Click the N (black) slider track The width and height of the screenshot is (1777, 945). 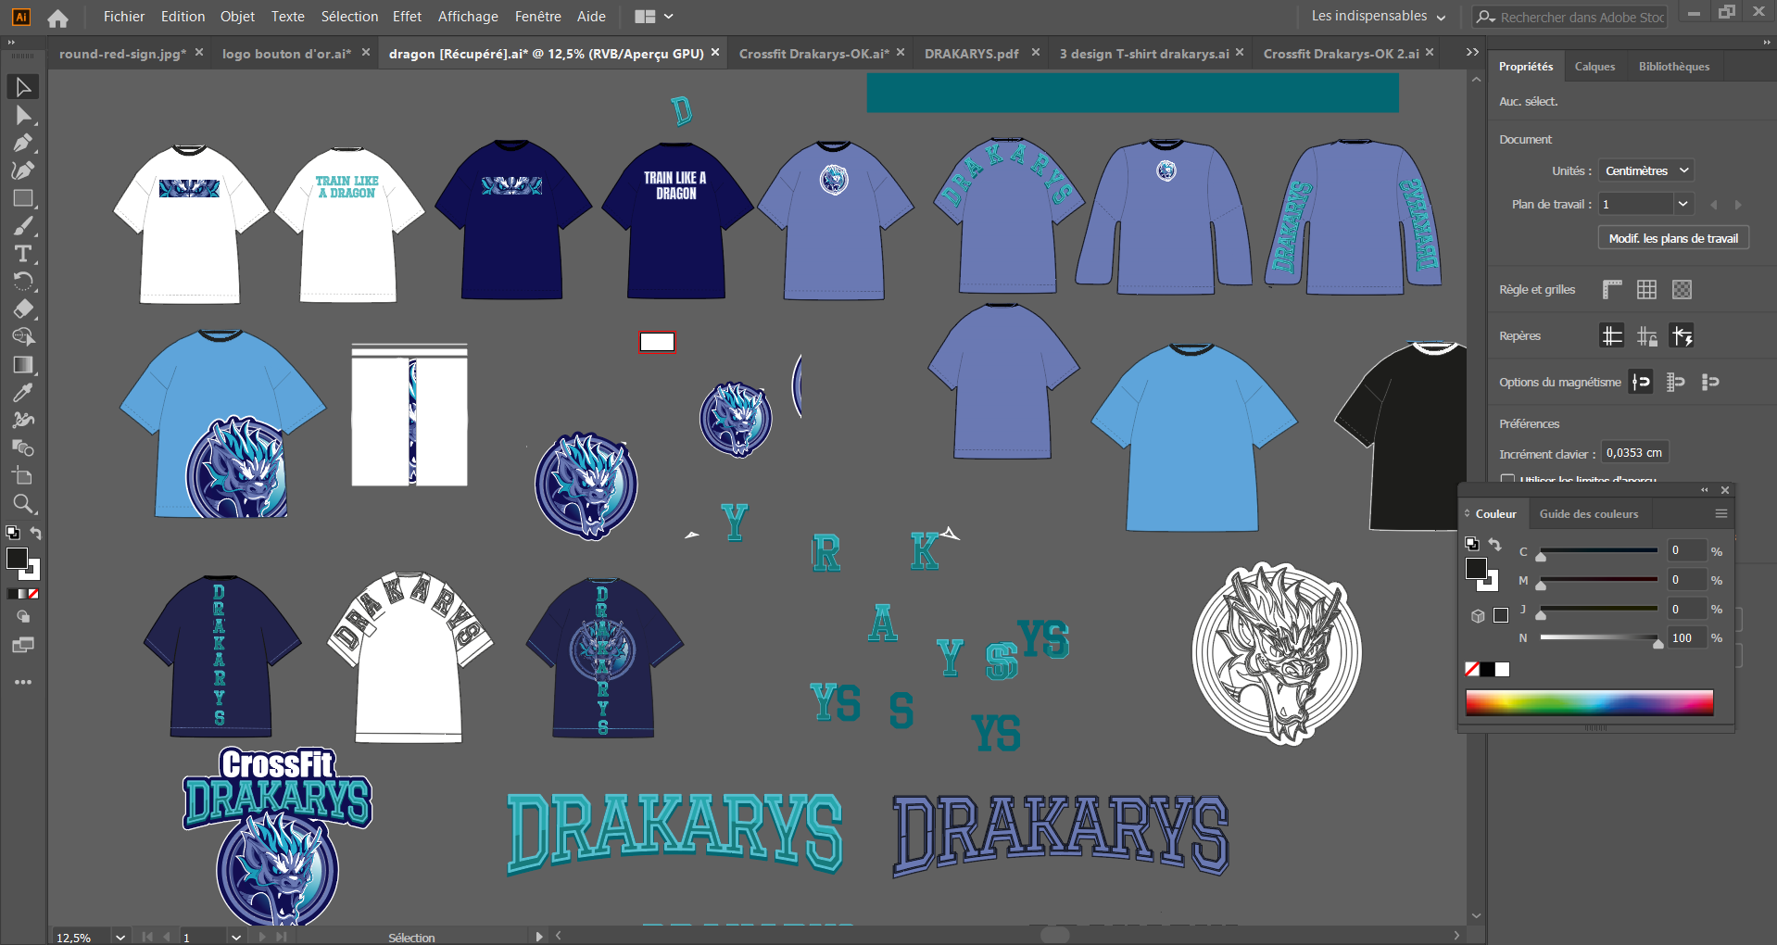pos(1598,637)
